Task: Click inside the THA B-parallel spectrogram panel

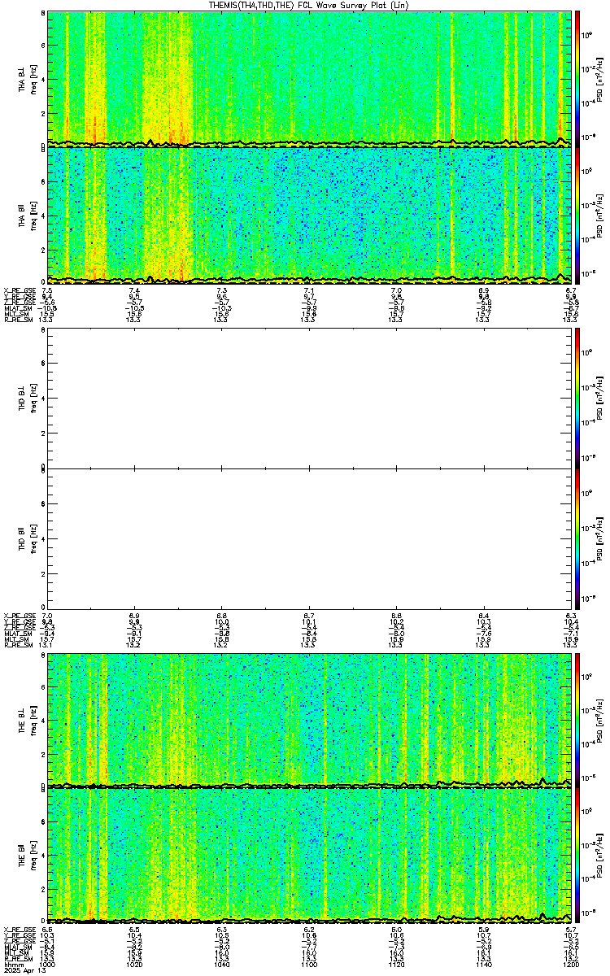Action: [x=308, y=215]
